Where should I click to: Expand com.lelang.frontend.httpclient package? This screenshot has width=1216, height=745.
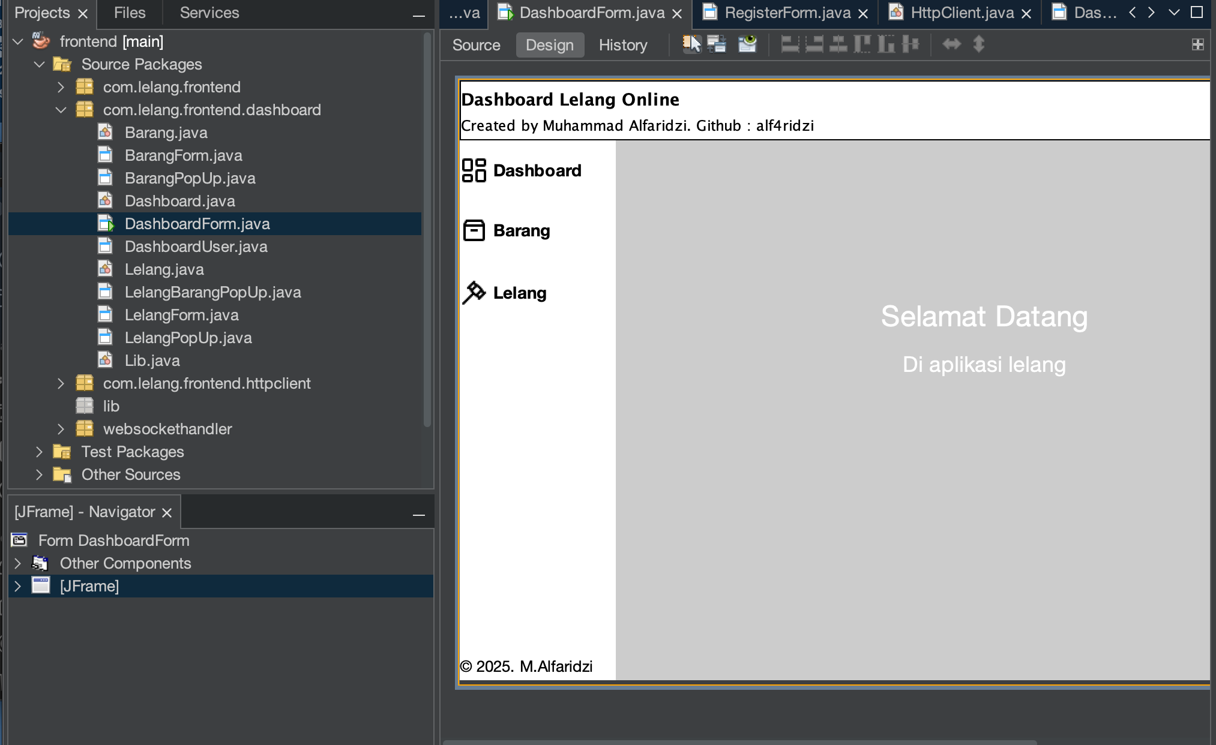[61, 383]
